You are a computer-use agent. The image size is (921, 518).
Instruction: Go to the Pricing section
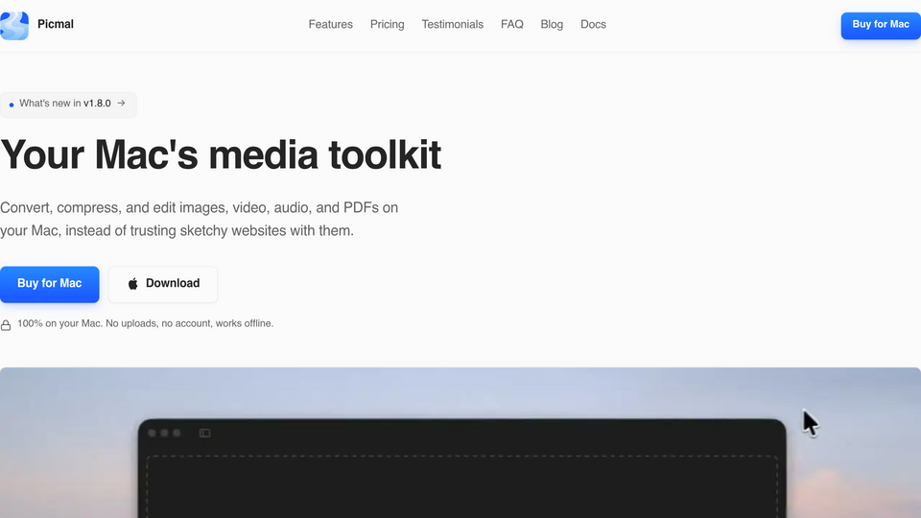[x=387, y=24]
